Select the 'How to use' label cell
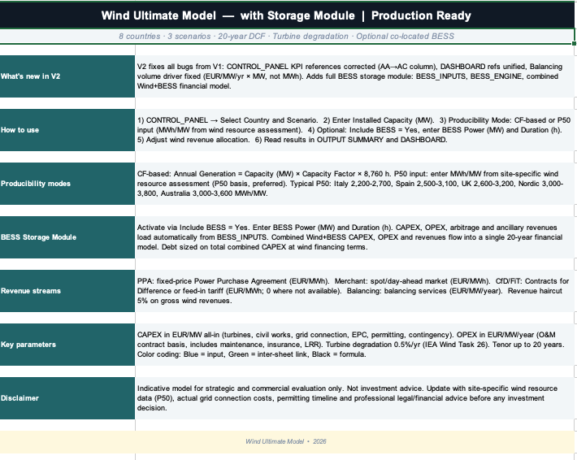 coord(67,130)
